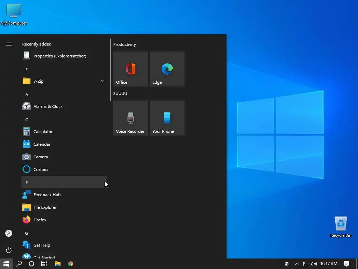Launch Alarms & Clock app
The width and height of the screenshot is (358, 269).
pyautogui.click(x=64, y=106)
